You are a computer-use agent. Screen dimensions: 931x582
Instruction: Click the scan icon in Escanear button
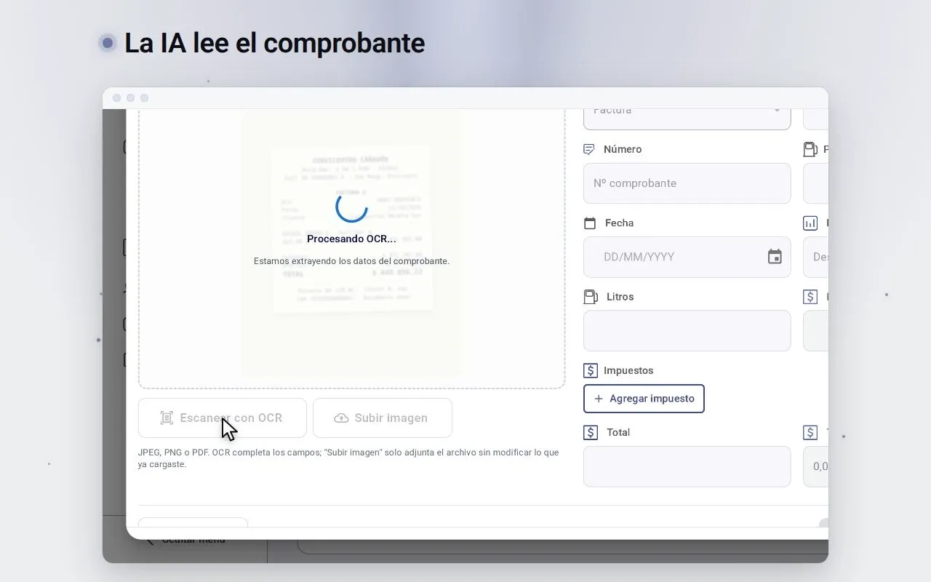[x=167, y=418]
